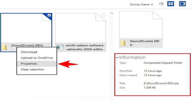Screen dimensions: 191x101
Task: Click the Modified 12 hours ago value
Action: 153,71
